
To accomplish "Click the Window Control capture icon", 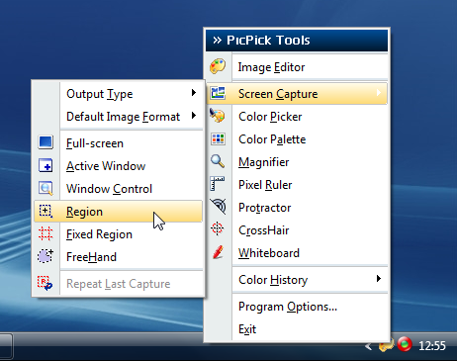I will pyautogui.click(x=46, y=188).
